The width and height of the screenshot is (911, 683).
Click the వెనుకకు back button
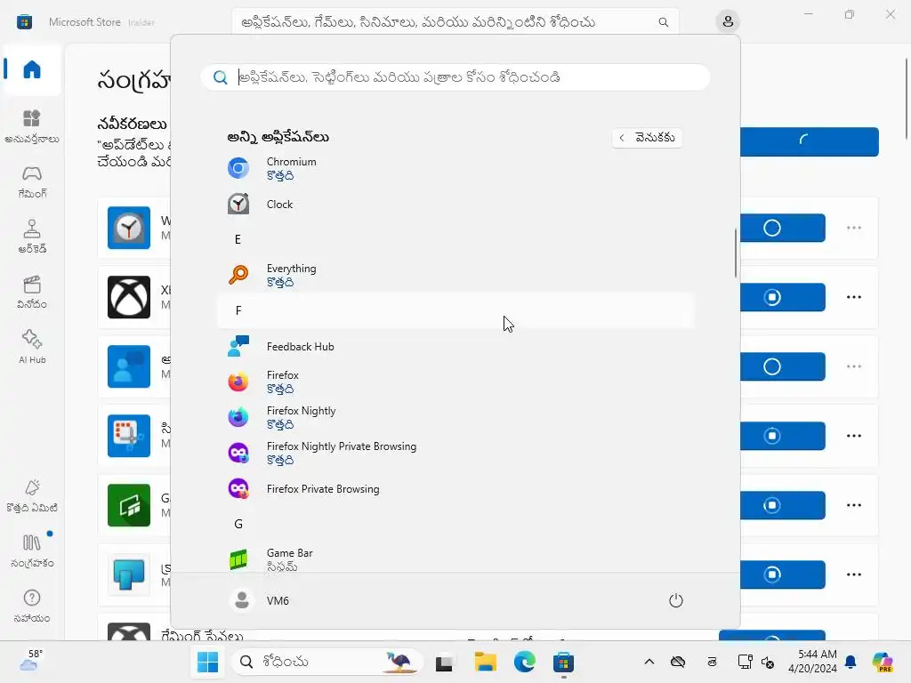pyautogui.click(x=647, y=138)
